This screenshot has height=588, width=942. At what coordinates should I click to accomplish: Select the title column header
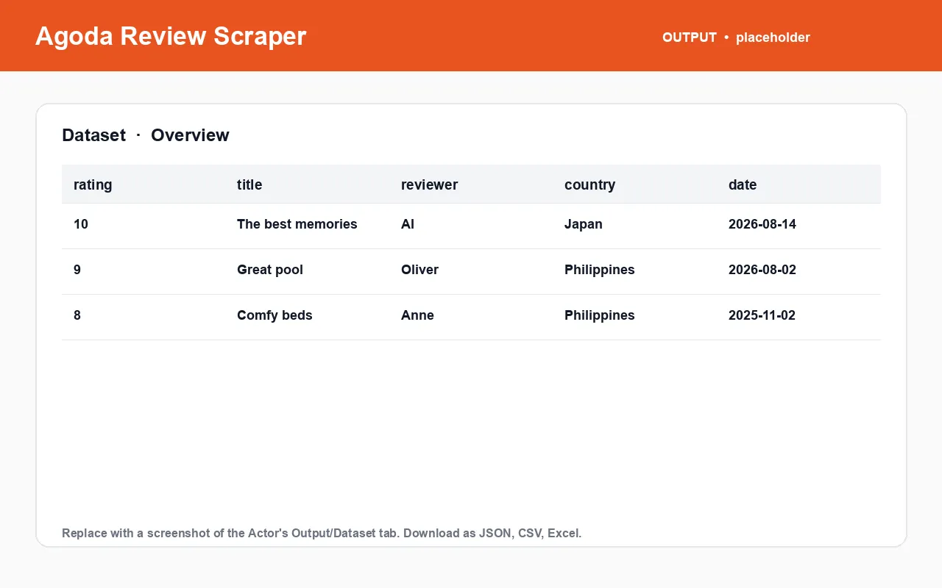click(249, 184)
